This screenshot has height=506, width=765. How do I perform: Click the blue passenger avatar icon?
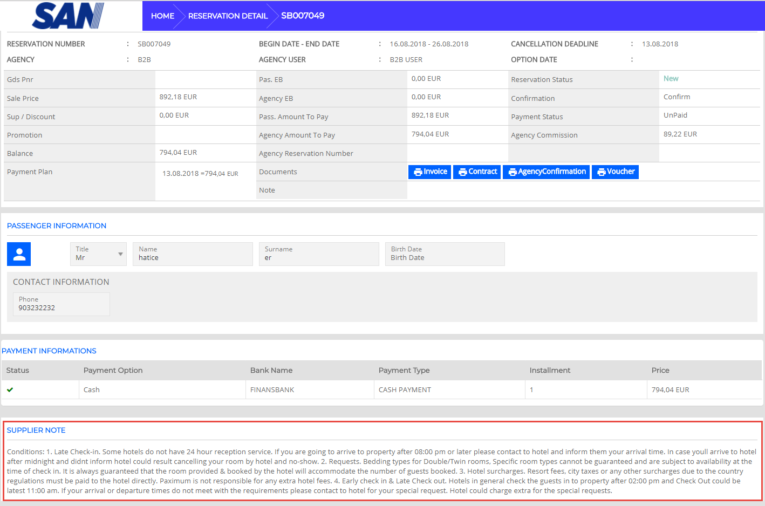point(19,254)
